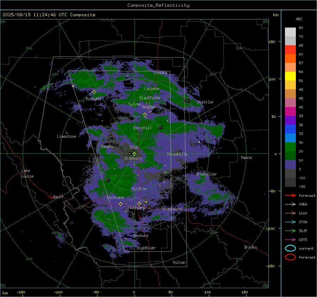This screenshot has width=317, height=297.
Task: Click the cyan current ellipse legend icon
Action: click(x=290, y=248)
